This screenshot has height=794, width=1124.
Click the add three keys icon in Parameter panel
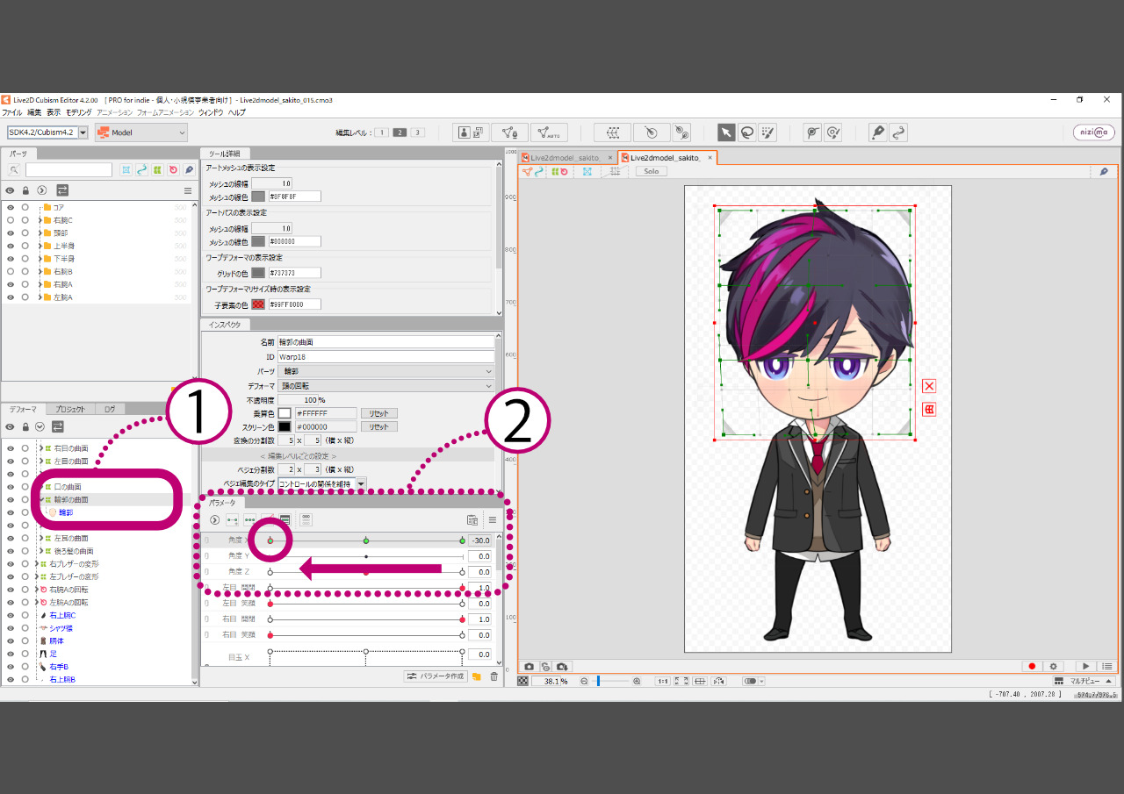tap(250, 519)
